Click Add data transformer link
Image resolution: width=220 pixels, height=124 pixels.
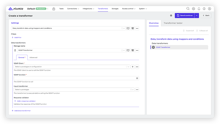(x=21, y=111)
